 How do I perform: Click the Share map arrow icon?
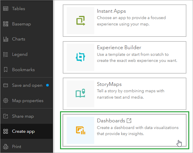6,116
